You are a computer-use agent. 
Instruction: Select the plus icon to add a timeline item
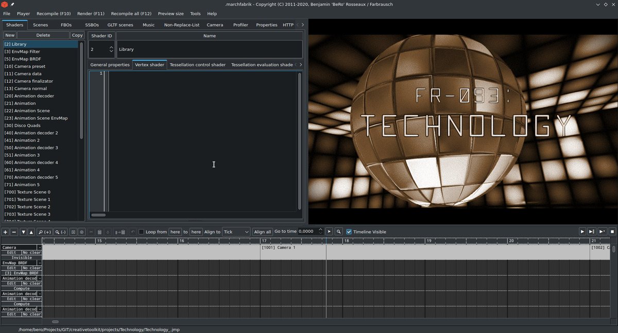(5, 232)
